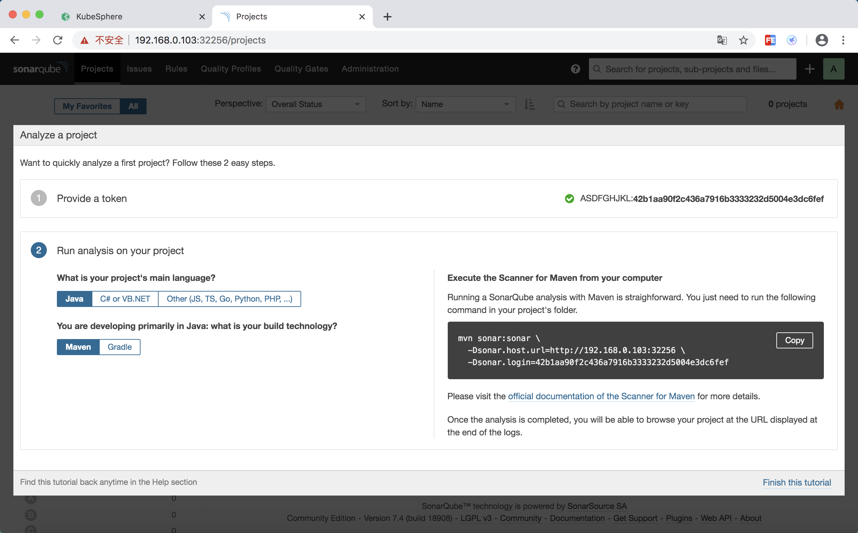Click the SonarQube logo
Image resolution: width=858 pixels, height=533 pixels.
click(x=40, y=69)
